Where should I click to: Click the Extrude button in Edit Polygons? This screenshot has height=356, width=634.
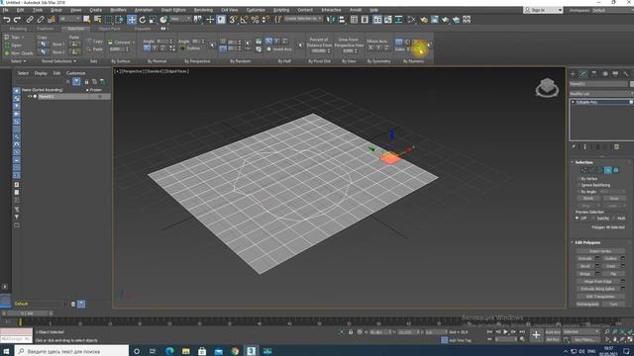(x=585, y=258)
